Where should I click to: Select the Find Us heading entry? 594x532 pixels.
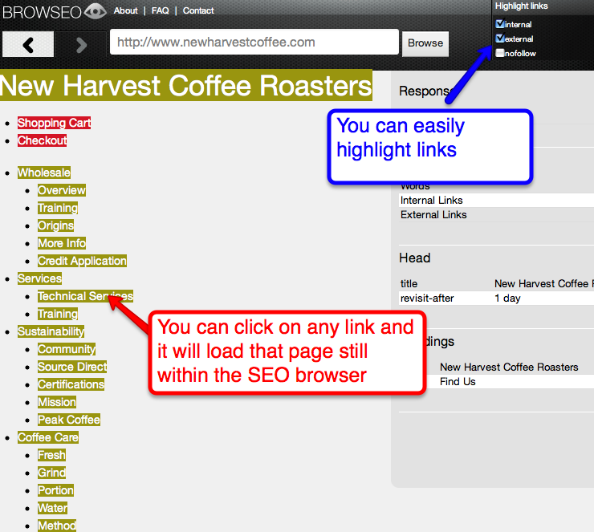pyautogui.click(x=458, y=382)
